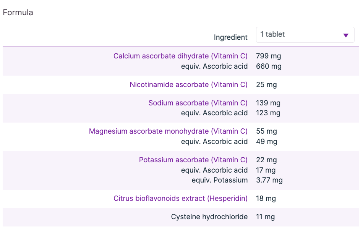
Task: Select the 55 mg magnesium ascorbate value
Action: coord(266,131)
